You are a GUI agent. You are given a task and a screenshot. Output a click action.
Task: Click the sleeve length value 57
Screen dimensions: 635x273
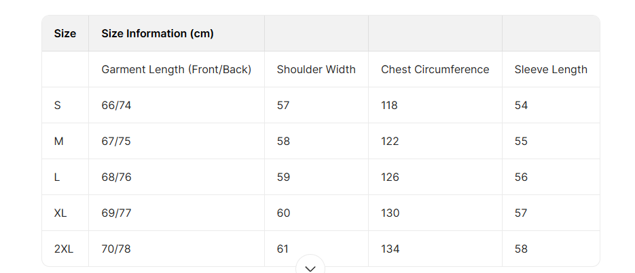521,213
